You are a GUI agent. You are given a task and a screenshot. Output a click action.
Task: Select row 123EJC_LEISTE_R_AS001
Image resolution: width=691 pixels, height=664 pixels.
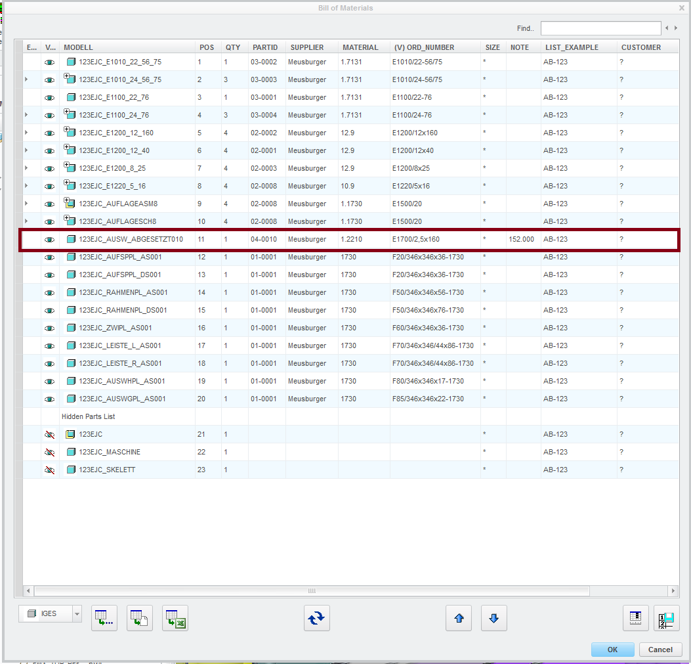[351, 363]
